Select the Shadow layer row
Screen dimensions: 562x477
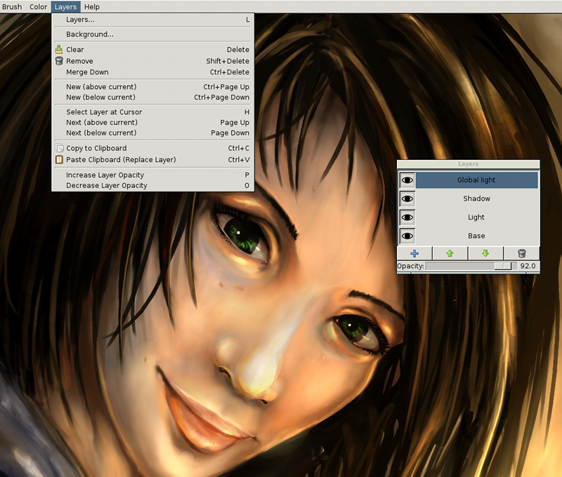click(x=476, y=199)
